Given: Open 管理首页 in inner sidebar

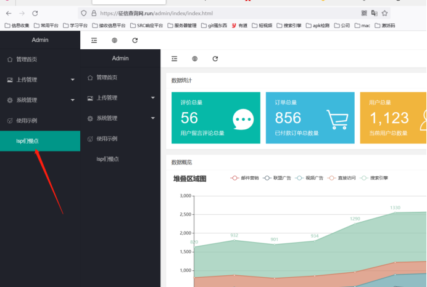Looking at the screenshot, I should [120, 78].
